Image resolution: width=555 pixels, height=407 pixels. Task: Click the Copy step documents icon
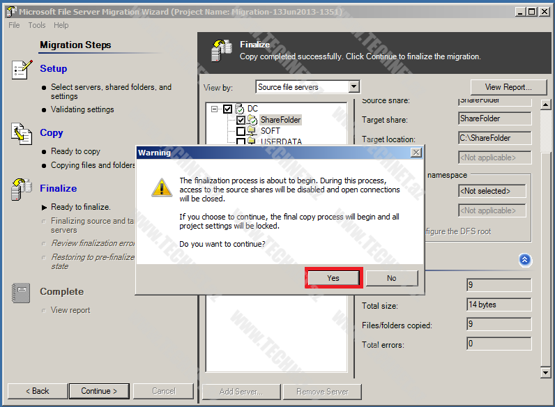click(x=22, y=133)
